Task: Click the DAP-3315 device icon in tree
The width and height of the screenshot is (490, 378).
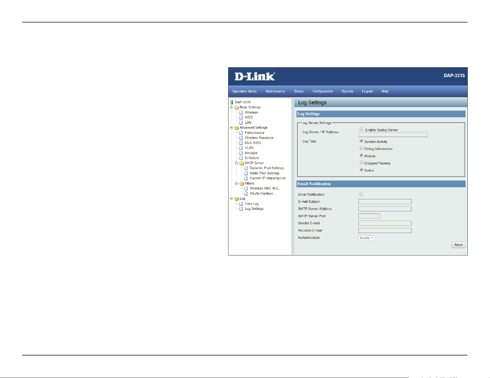Action: pyautogui.click(x=232, y=102)
